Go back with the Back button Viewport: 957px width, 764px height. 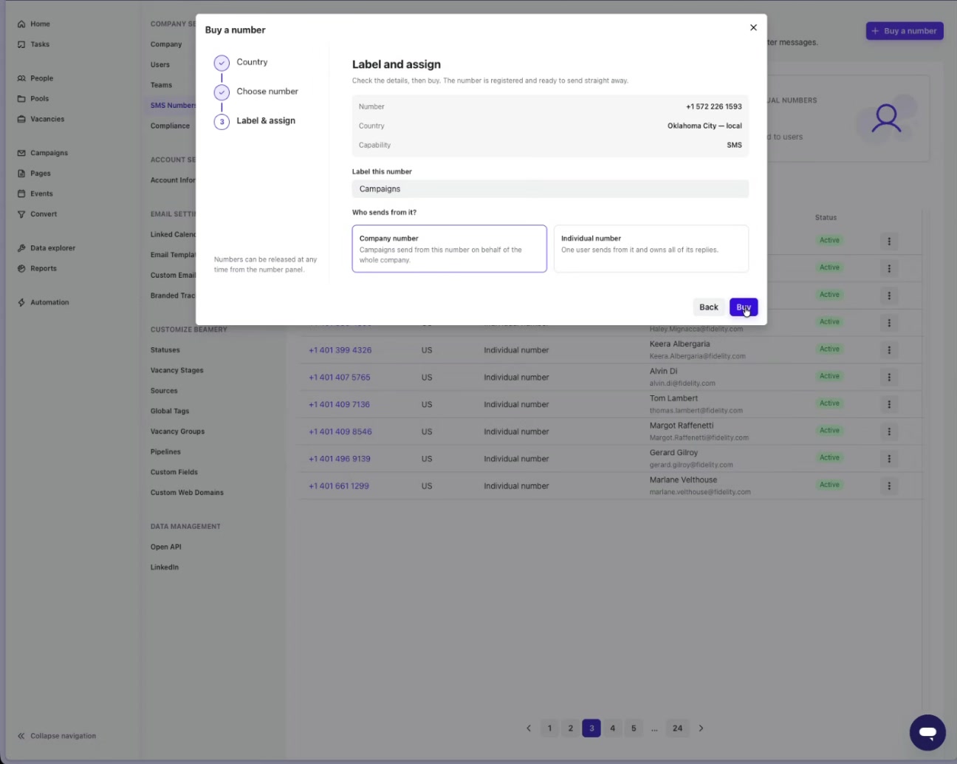coord(709,307)
